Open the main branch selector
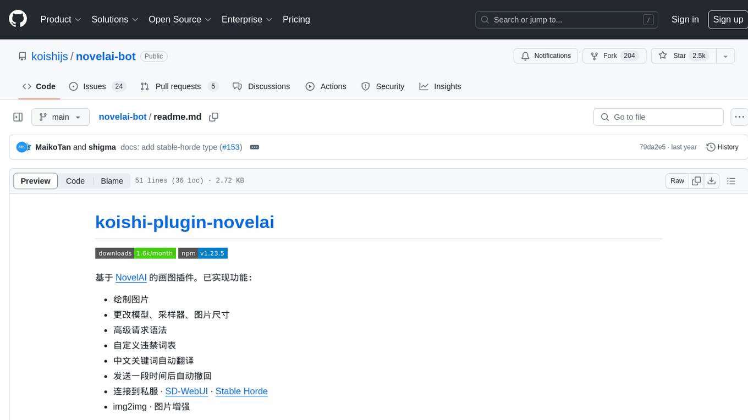The height and width of the screenshot is (420, 748). click(60, 117)
